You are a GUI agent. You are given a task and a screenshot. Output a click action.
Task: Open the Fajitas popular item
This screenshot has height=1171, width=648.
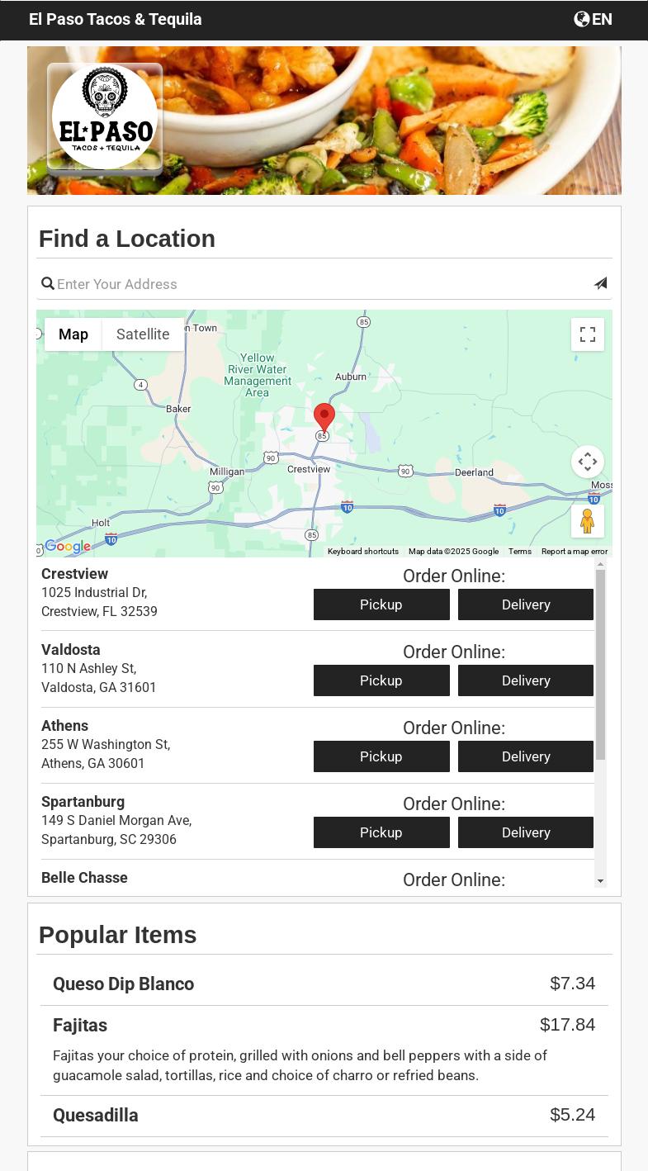coord(80,1026)
